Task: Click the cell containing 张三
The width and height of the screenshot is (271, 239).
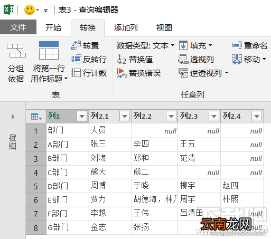Action: (x=110, y=145)
